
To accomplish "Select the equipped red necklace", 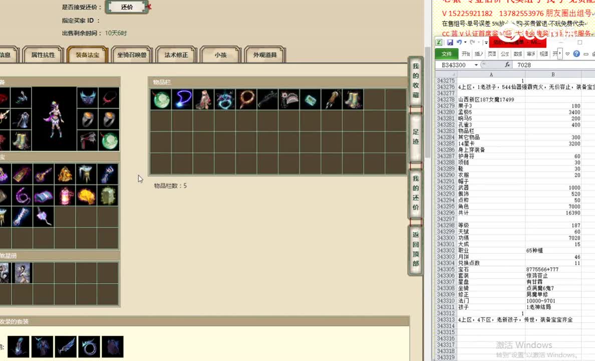I will 109,98.
